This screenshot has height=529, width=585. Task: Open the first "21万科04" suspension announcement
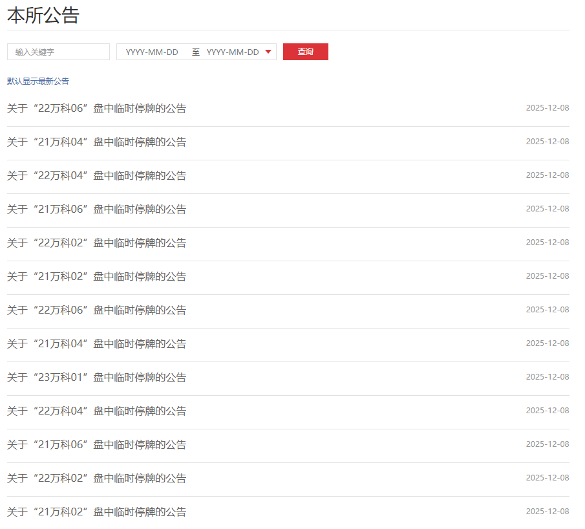[x=96, y=142]
